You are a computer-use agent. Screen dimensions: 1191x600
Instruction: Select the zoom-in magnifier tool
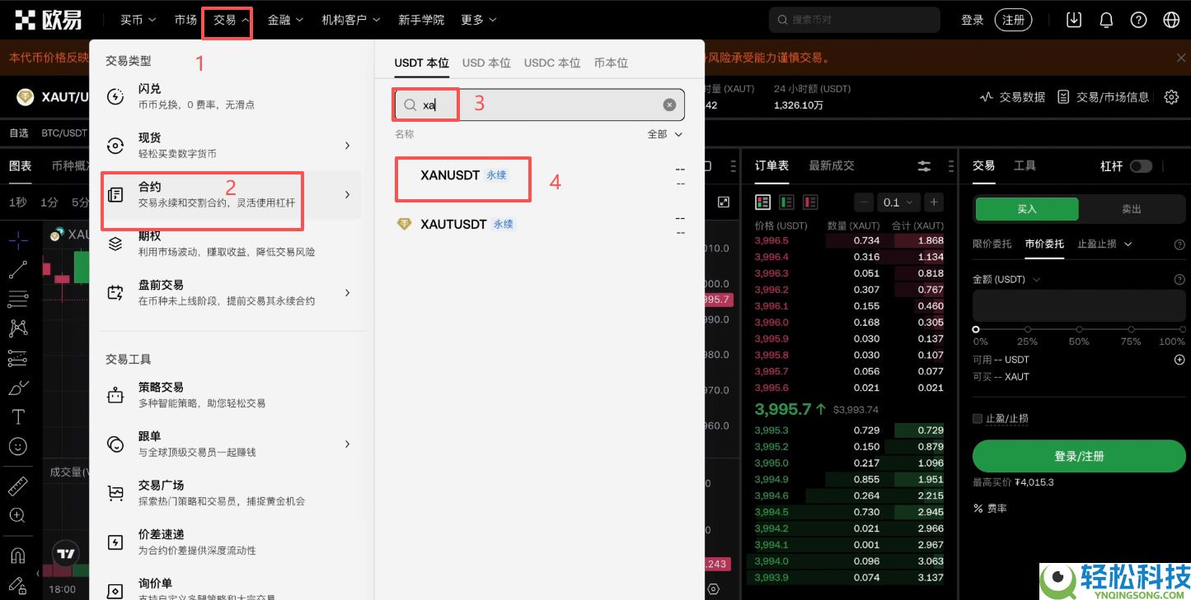(18, 516)
